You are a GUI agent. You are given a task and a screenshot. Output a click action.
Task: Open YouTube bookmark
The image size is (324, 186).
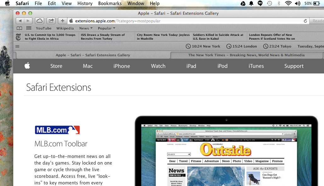click(43, 28)
